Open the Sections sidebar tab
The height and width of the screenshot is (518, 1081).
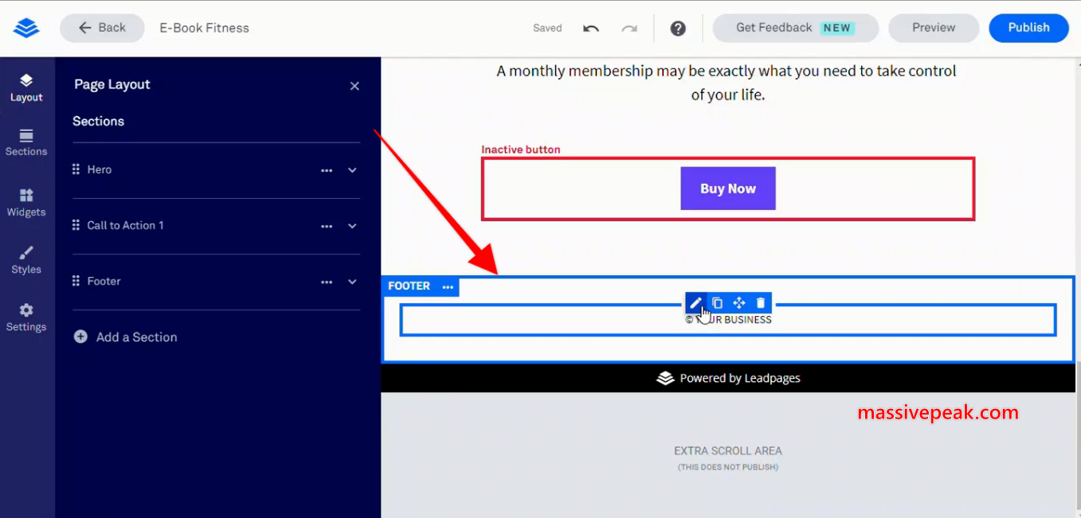click(26, 143)
